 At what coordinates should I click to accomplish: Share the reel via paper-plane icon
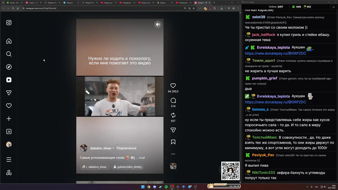coord(173,130)
